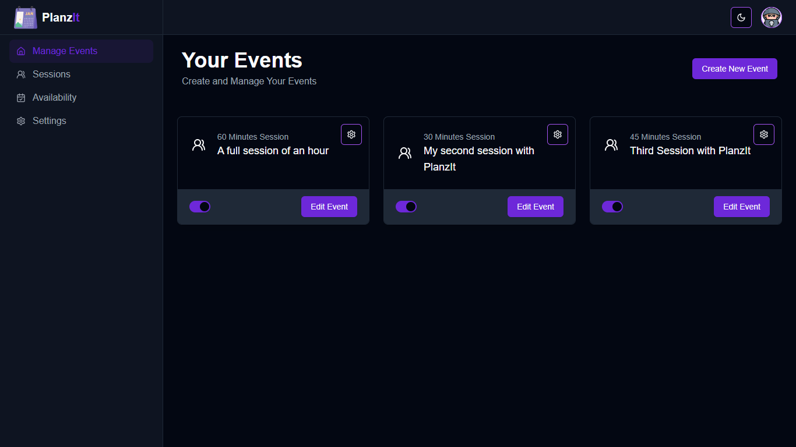The image size is (796, 447).
Task: Click the gear icon on the 60 Minutes Session card
Action: point(351,134)
